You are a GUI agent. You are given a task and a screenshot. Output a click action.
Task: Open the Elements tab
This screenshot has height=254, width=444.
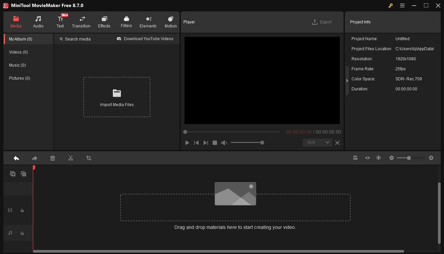[148, 22]
